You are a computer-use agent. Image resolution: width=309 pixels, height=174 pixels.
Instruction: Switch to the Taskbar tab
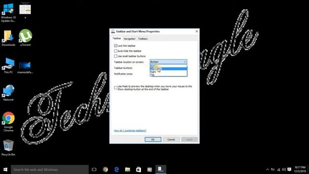117,38
